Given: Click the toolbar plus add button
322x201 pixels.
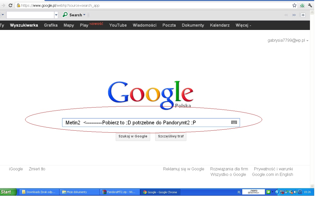Looking at the screenshot, I should tap(303, 15).
